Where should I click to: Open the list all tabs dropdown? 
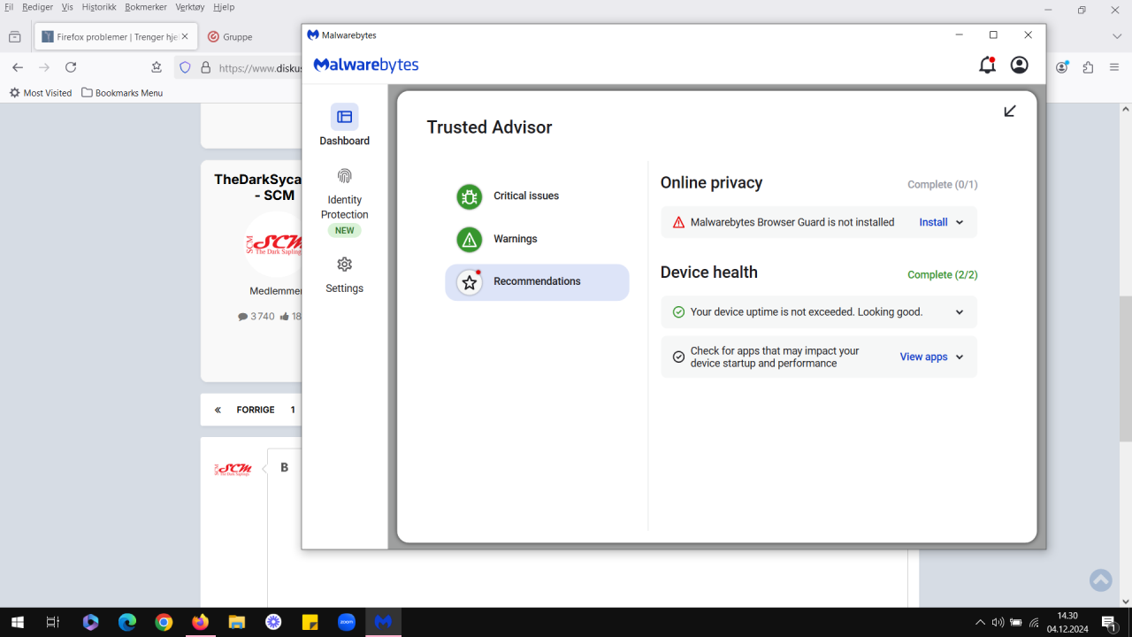pos(1117,37)
